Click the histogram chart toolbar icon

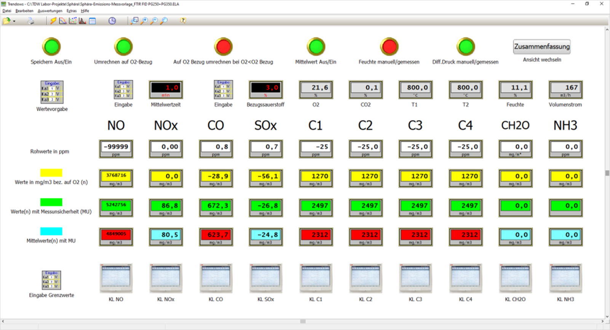point(83,21)
